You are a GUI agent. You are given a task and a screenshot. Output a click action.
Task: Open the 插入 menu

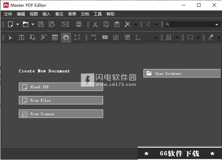pyautogui.click(x=46, y=14)
